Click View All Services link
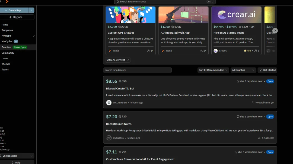293x164 pixels. [118, 60]
